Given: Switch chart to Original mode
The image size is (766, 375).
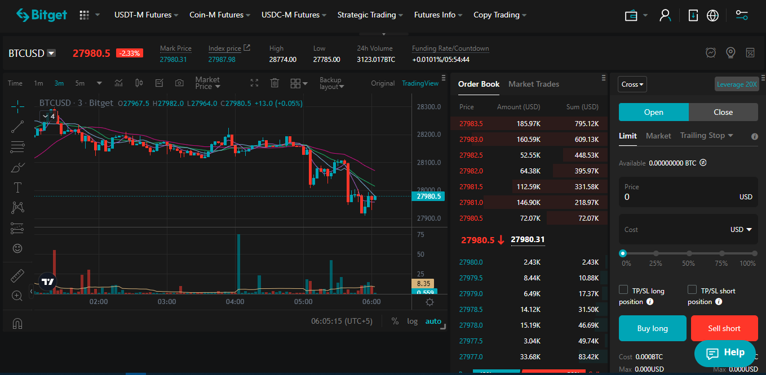Looking at the screenshot, I should [x=383, y=83].
